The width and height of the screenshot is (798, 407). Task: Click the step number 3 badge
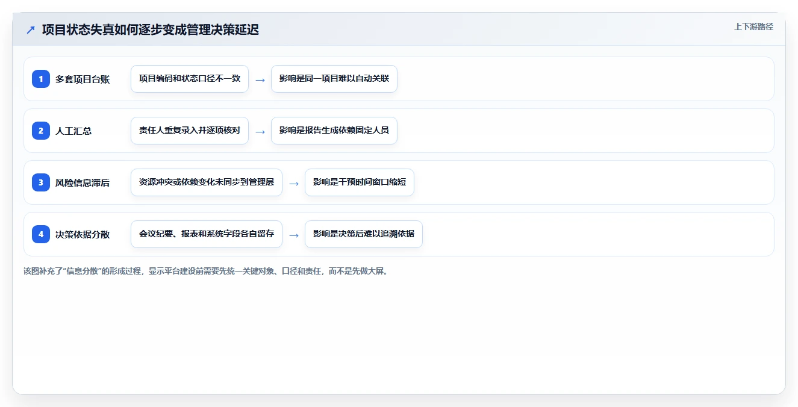[x=41, y=182]
